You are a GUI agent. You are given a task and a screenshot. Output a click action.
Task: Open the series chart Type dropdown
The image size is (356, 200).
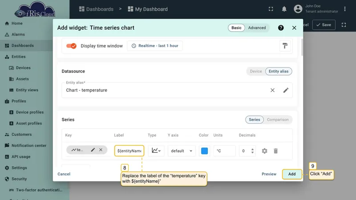pos(156,151)
